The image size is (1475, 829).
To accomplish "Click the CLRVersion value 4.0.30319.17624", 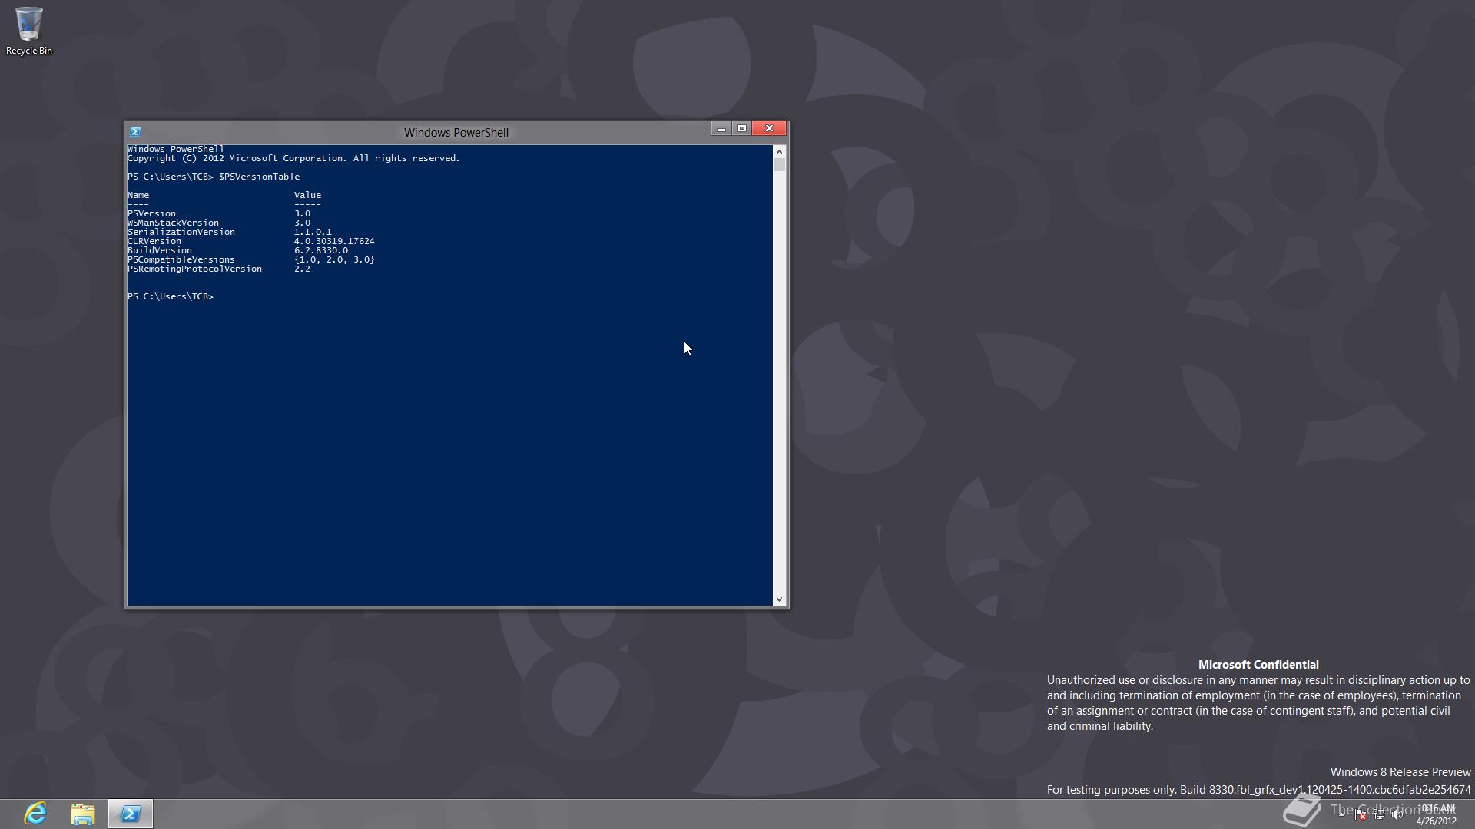I will (x=334, y=241).
